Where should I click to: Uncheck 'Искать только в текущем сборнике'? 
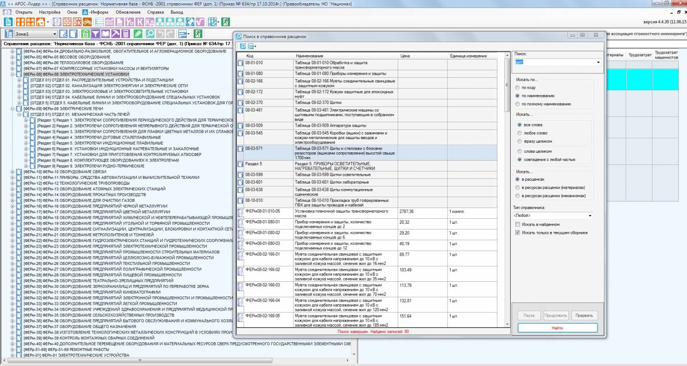pyautogui.click(x=518, y=233)
